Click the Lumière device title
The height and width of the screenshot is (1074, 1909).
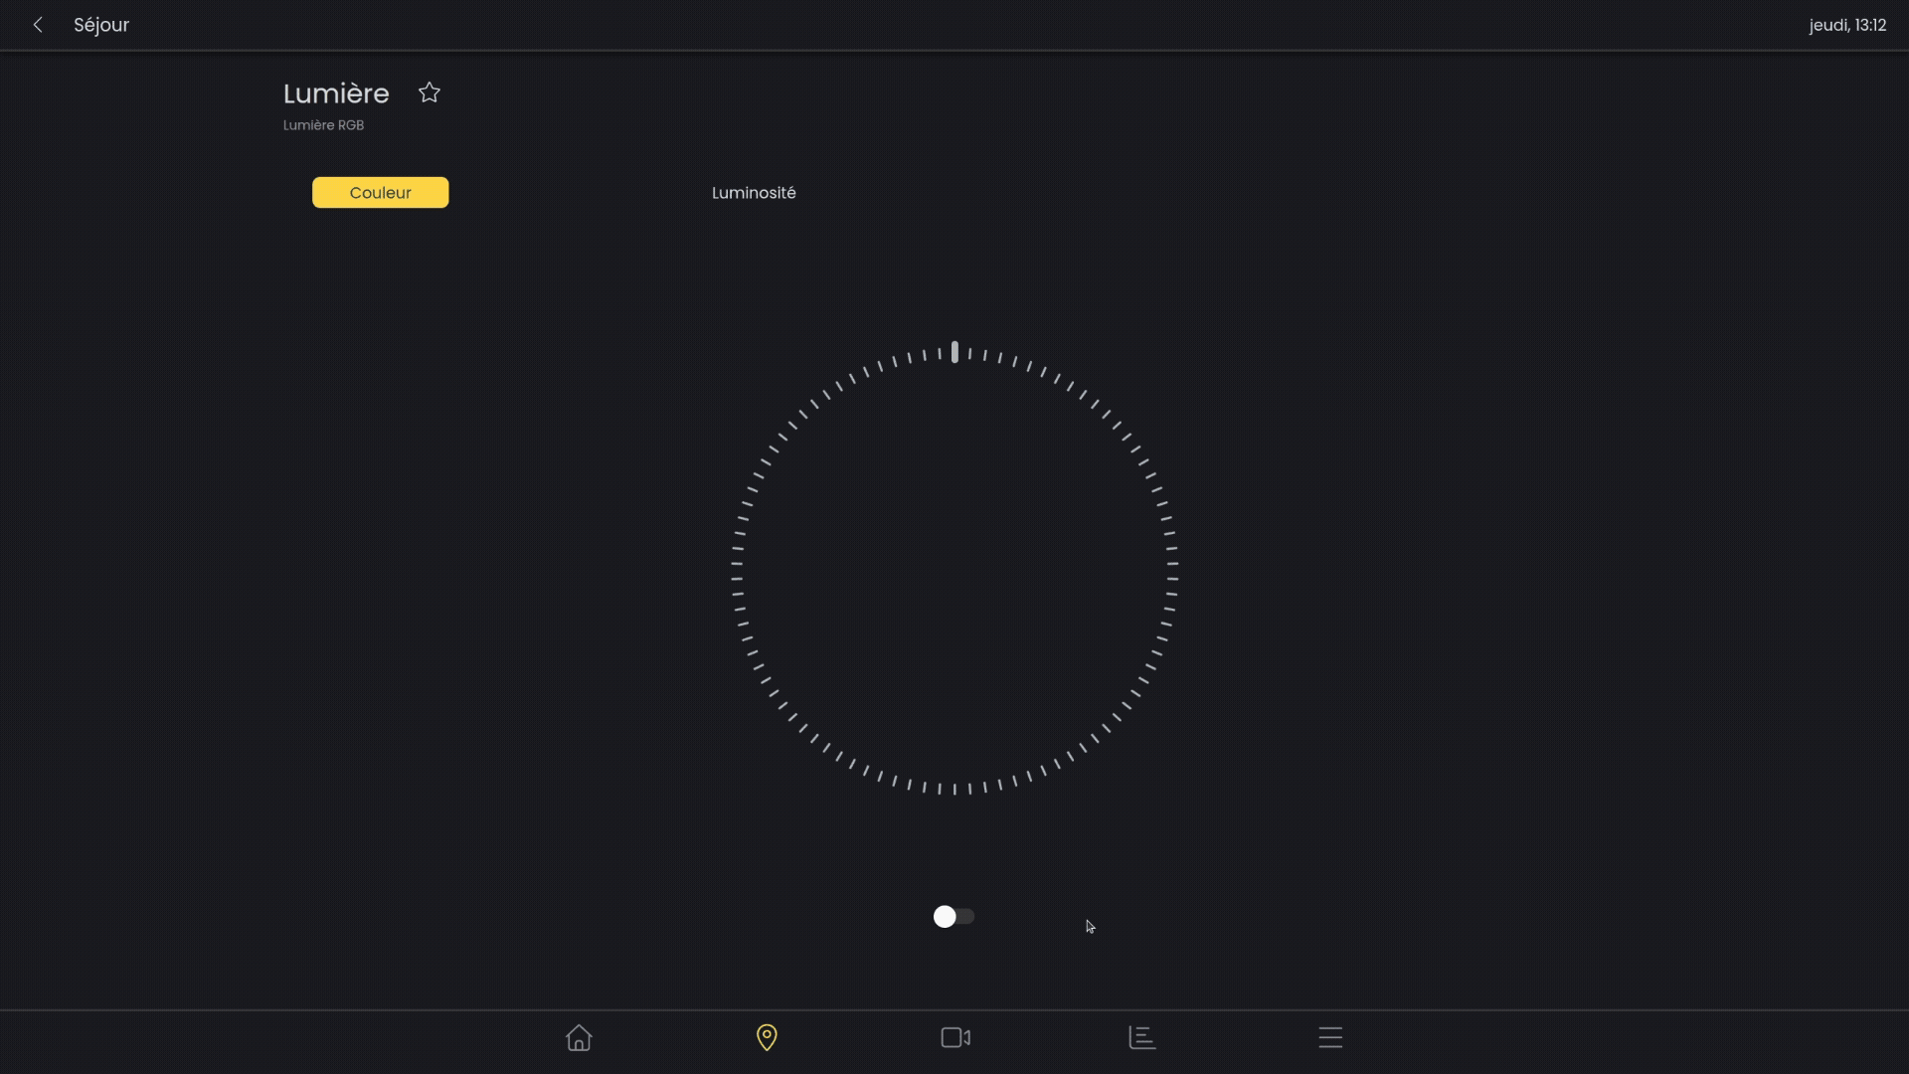click(335, 92)
